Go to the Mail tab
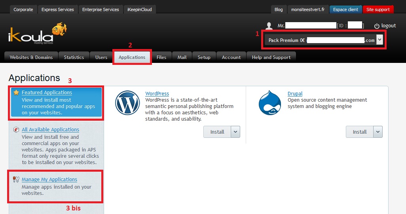Image resolution: width=406 pixels, height=214 pixels. (182, 57)
